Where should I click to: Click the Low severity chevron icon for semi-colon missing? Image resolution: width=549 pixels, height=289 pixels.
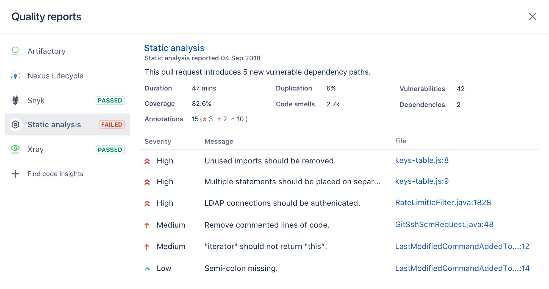pyautogui.click(x=147, y=268)
